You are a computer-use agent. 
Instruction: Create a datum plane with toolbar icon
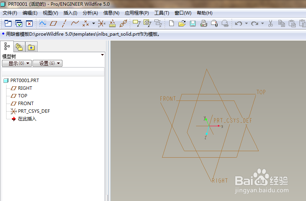pyautogui.click(x=53, y=23)
